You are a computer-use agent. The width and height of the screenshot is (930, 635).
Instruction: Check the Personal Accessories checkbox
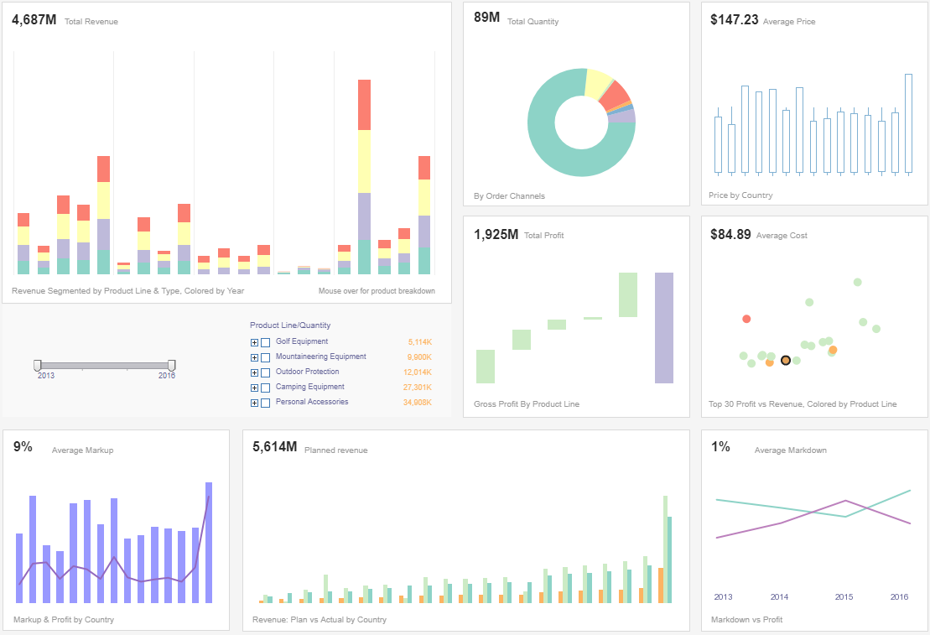(266, 403)
